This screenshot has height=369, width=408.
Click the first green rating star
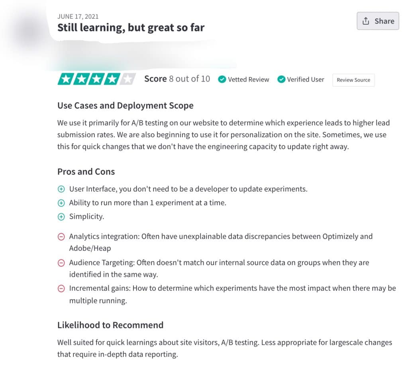pos(65,80)
